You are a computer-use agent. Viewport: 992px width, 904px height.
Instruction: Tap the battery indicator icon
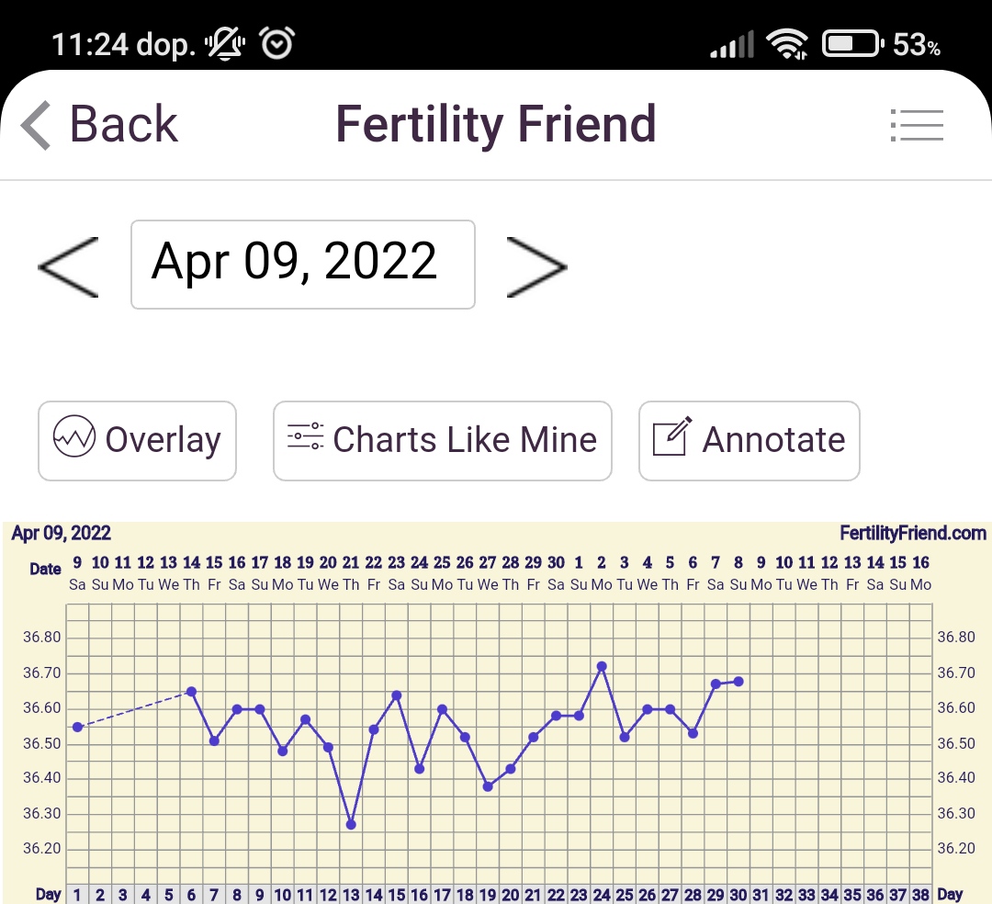click(x=852, y=43)
